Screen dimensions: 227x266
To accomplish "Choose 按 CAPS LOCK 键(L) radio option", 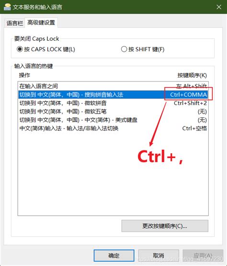I will point(46,49).
